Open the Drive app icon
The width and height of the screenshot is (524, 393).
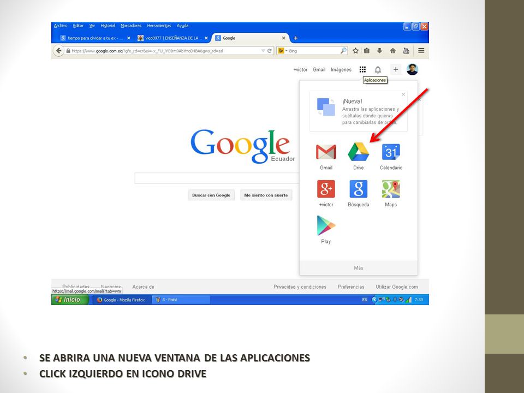point(358,152)
